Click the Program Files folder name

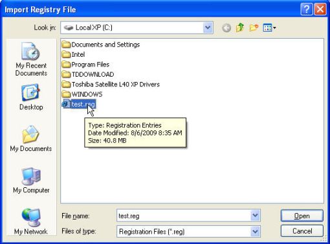pyautogui.click(x=91, y=65)
